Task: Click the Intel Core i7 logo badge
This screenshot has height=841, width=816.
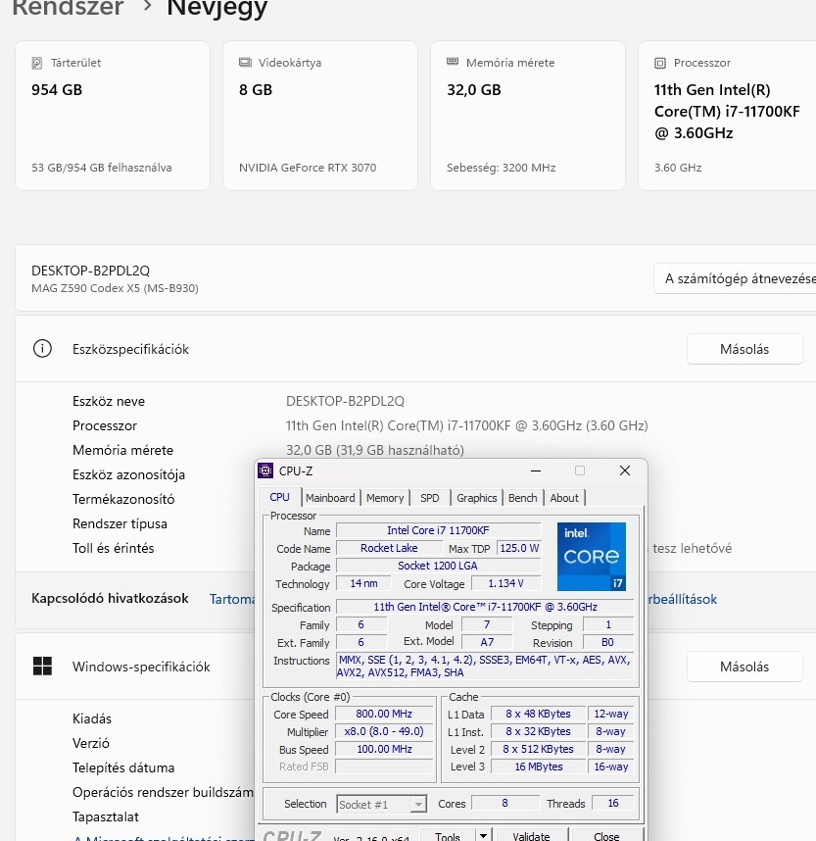Action: [x=592, y=556]
